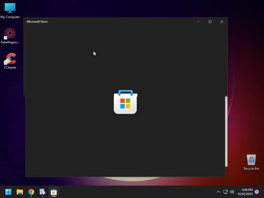Click the vertical scrollbar in Microsoft Store
Image resolution: width=264 pixels, height=198 pixels.
(226, 131)
